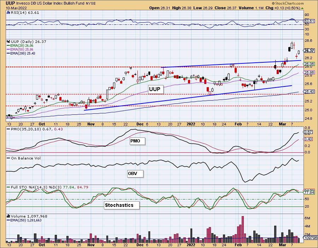This screenshot has width=318, height=248.
Task: Click the Stochastics annotation box
Action: click(122, 205)
